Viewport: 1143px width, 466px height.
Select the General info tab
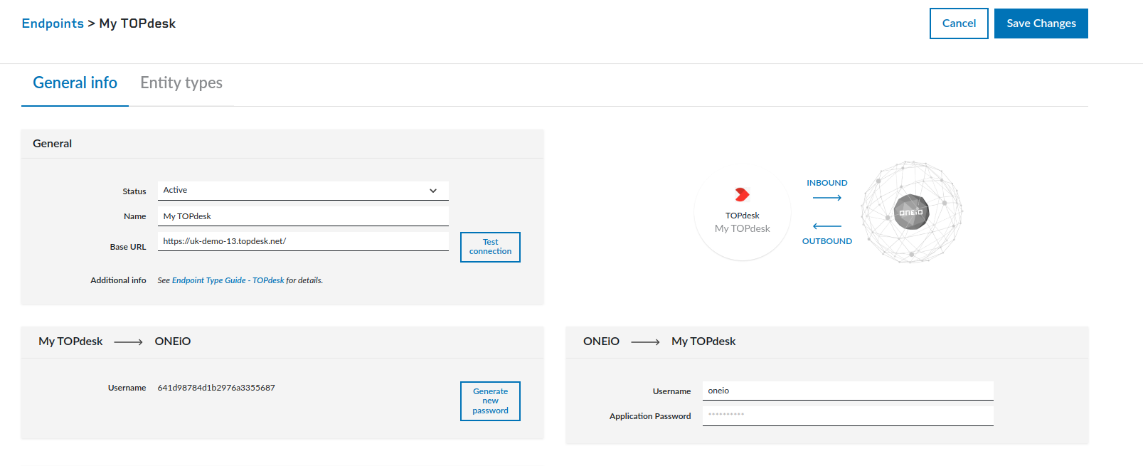75,83
